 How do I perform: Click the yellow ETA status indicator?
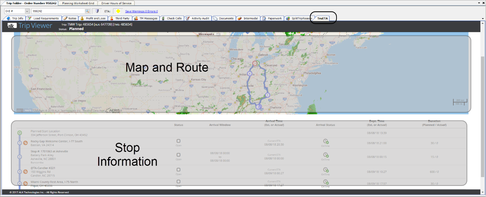coord(118,11)
